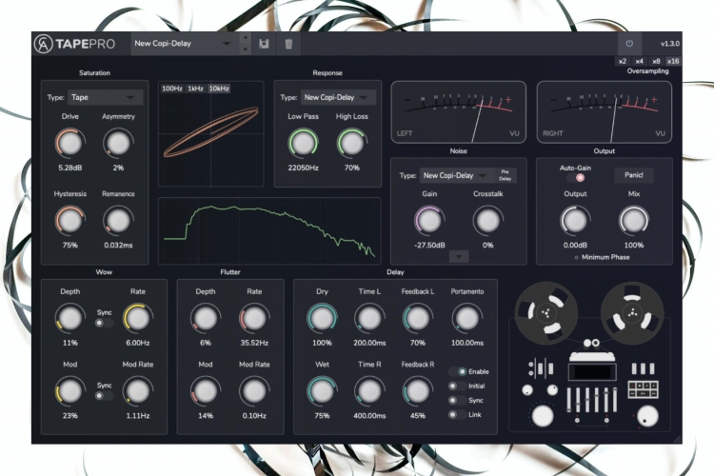714x476 pixels.
Task: Click the -27.50dB Gain value
Action: [429, 245]
